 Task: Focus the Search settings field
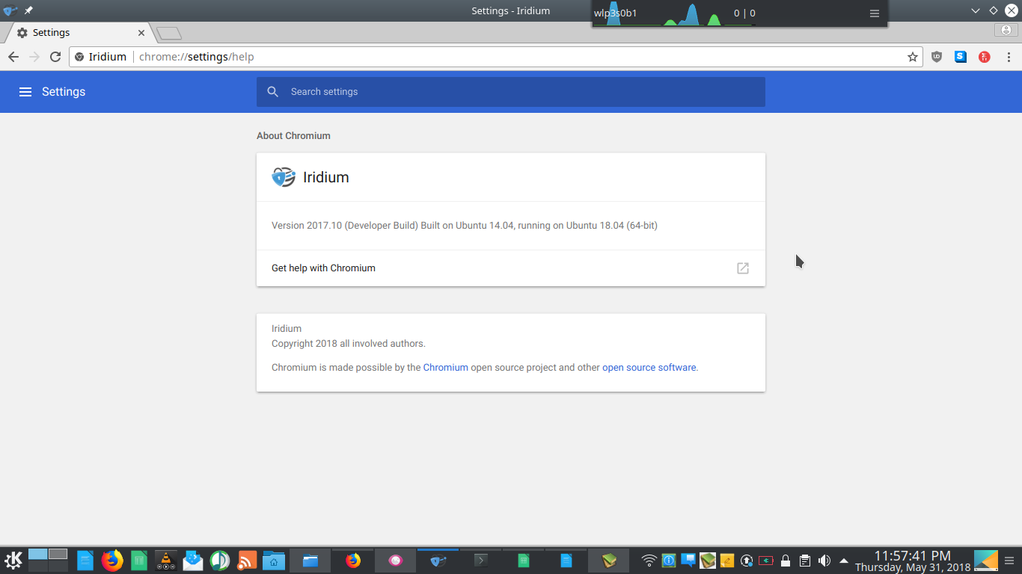511,92
